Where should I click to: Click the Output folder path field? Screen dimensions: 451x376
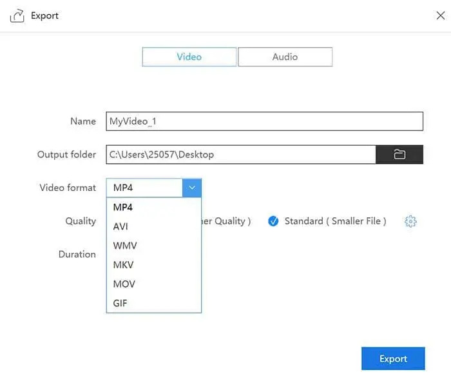(240, 155)
